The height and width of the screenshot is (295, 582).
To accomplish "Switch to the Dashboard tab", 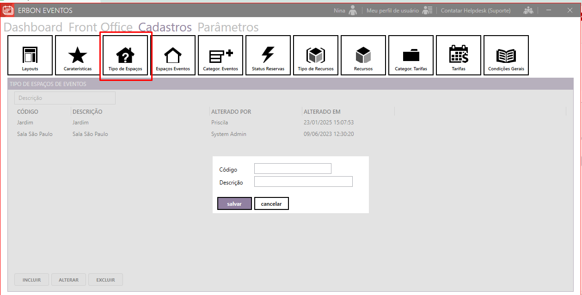I will (33, 27).
